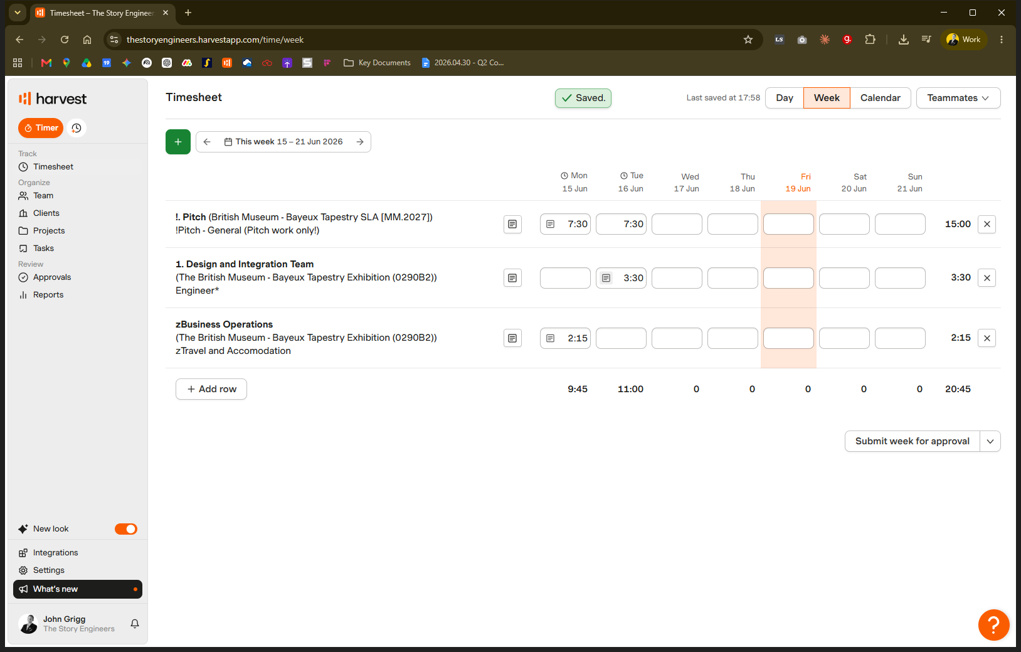1021x652 pixels.
Task: Switch to Calendar view
Action: click(x=881, y=98)
